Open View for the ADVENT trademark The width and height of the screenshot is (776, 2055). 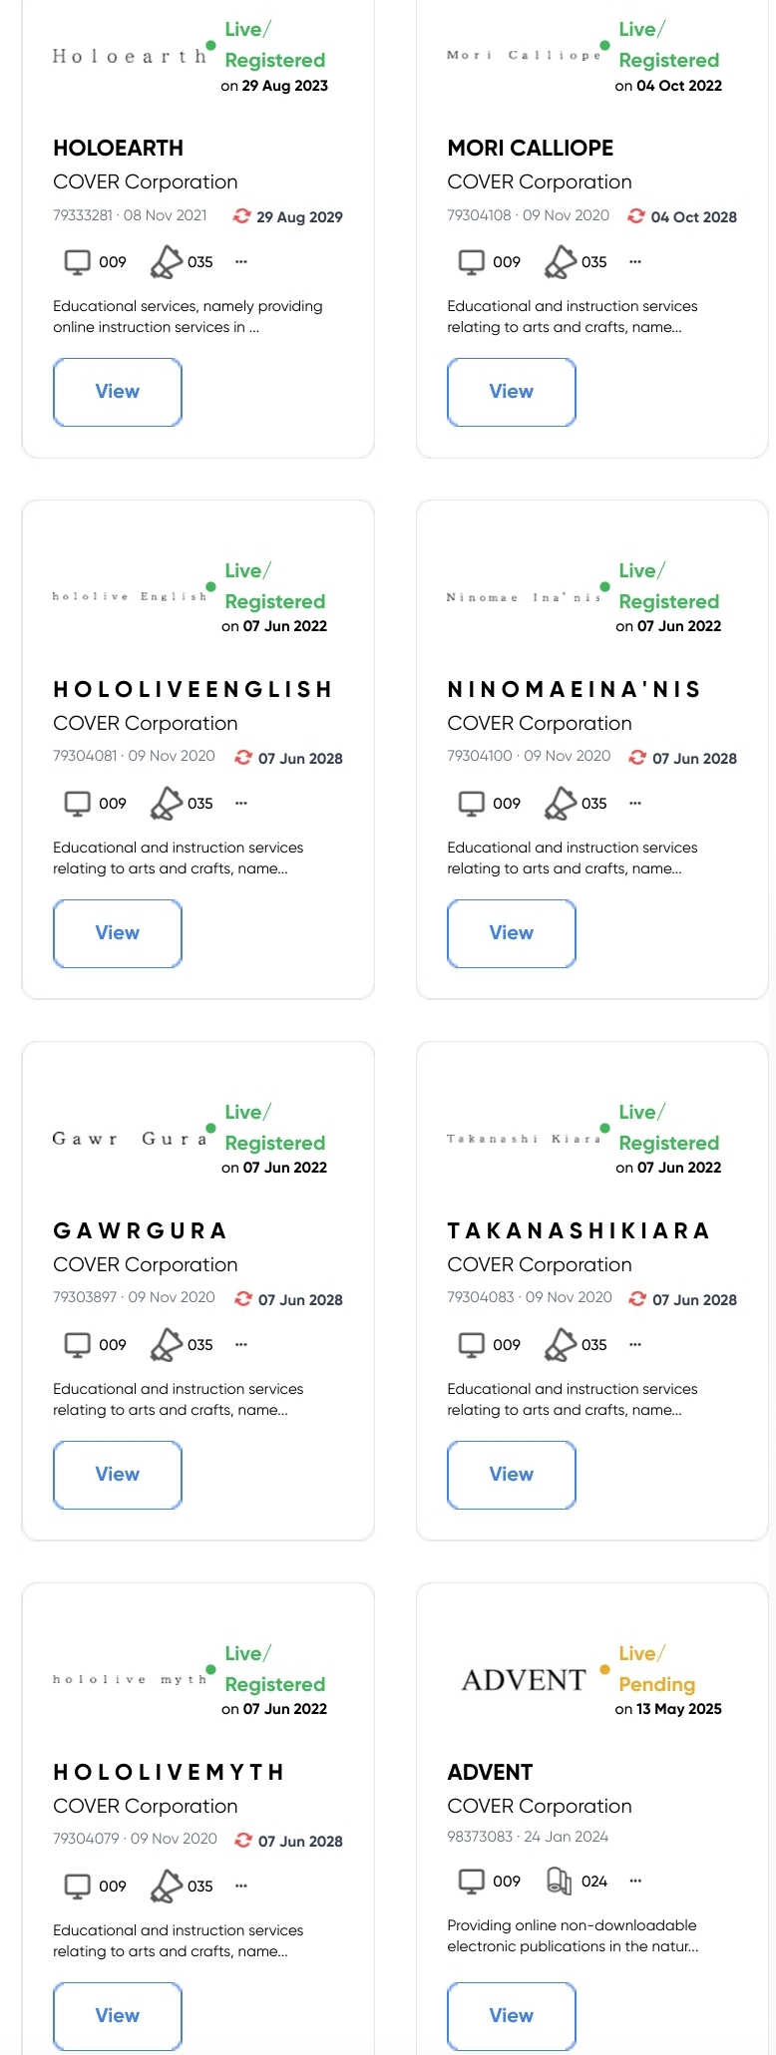click(512, 2015)
